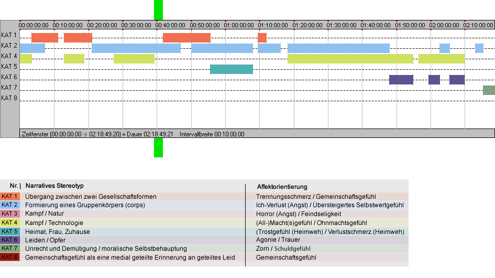This screenshot has width=495, height=278.
Task: Select the first purple KAT 6 segment near 01:50
Action: point(401,80)
